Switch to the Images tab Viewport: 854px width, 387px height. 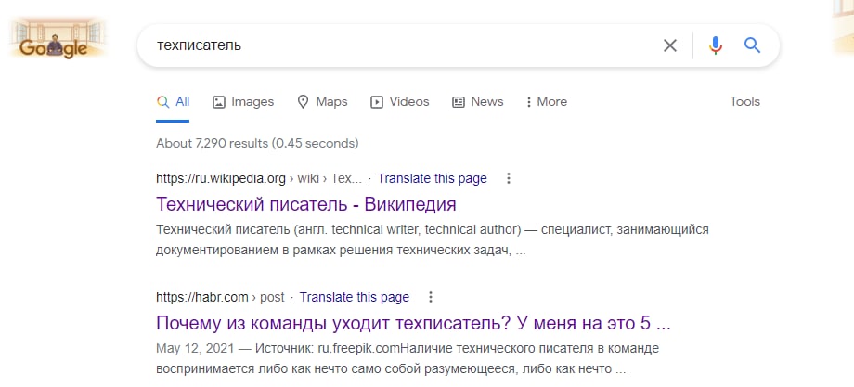tap(243, 102)
